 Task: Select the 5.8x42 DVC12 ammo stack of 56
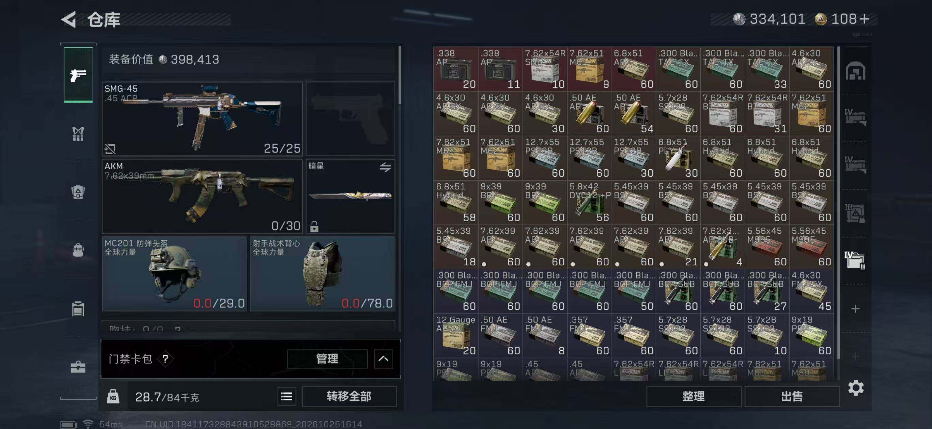click(x=589, y=202)
